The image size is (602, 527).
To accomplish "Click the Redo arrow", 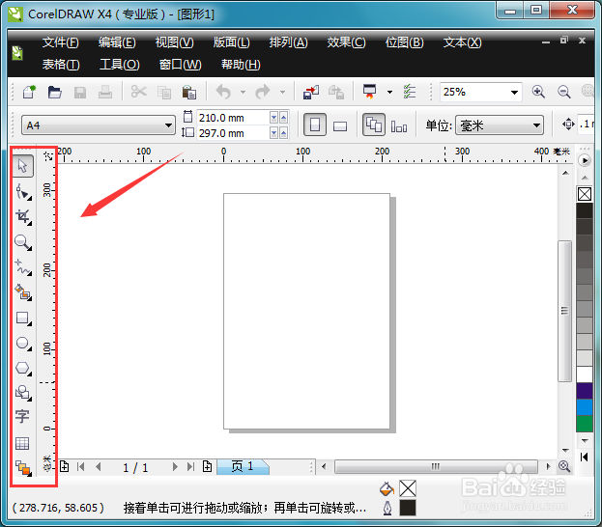I will (x=263, y=92).
